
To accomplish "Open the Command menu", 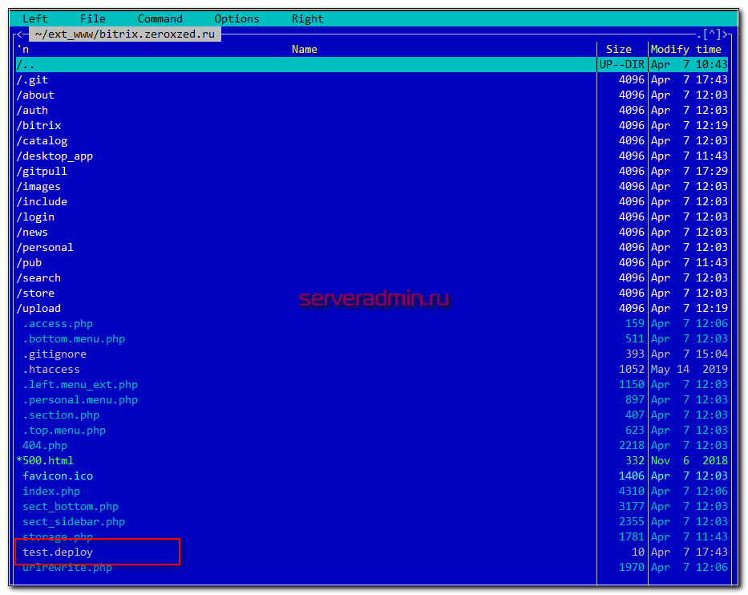I will [x=160, y=18].
